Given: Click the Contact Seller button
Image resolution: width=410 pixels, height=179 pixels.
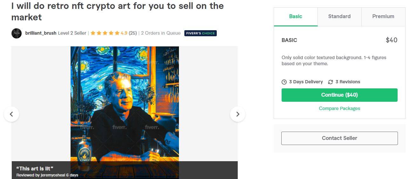Looking at the screenshot, I should pyautogui.click(x=339, y=138).
